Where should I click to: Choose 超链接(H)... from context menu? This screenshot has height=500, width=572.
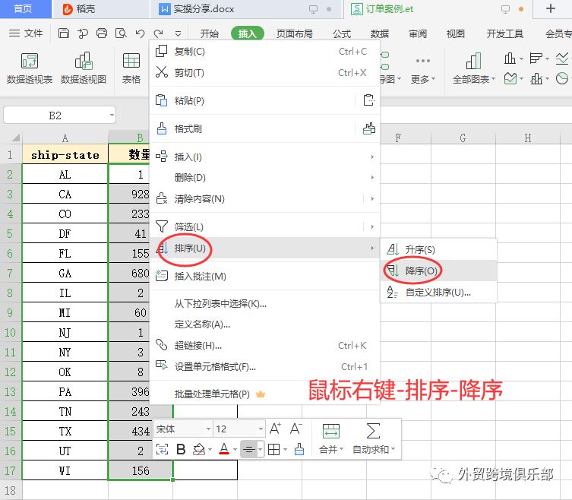(265, 345)
